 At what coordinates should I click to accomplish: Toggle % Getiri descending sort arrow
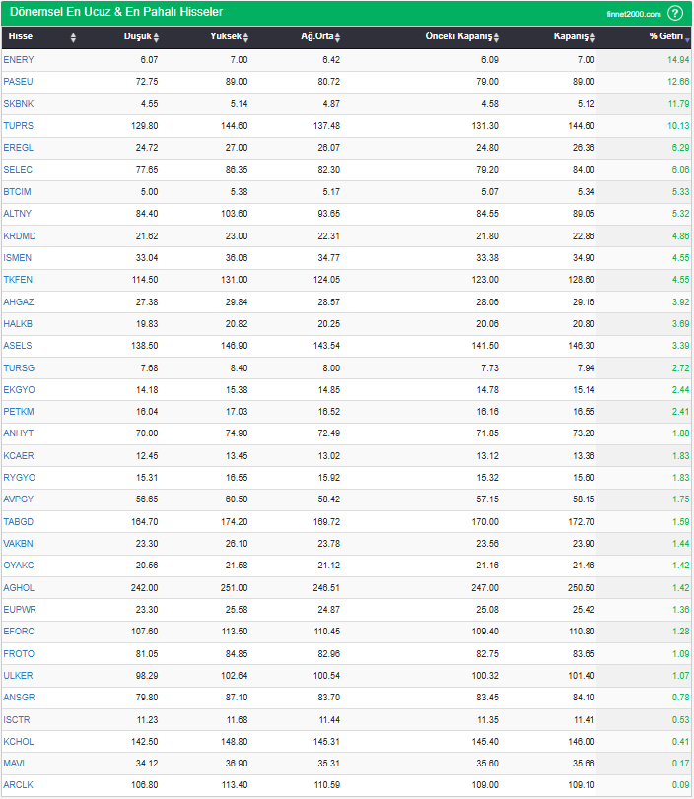click(687, 37)
